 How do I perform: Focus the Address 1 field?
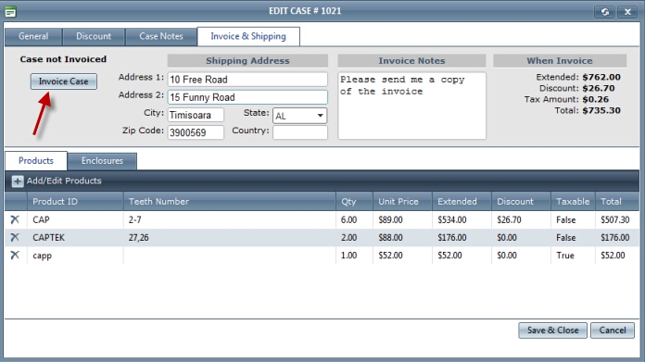click(247, 80)
